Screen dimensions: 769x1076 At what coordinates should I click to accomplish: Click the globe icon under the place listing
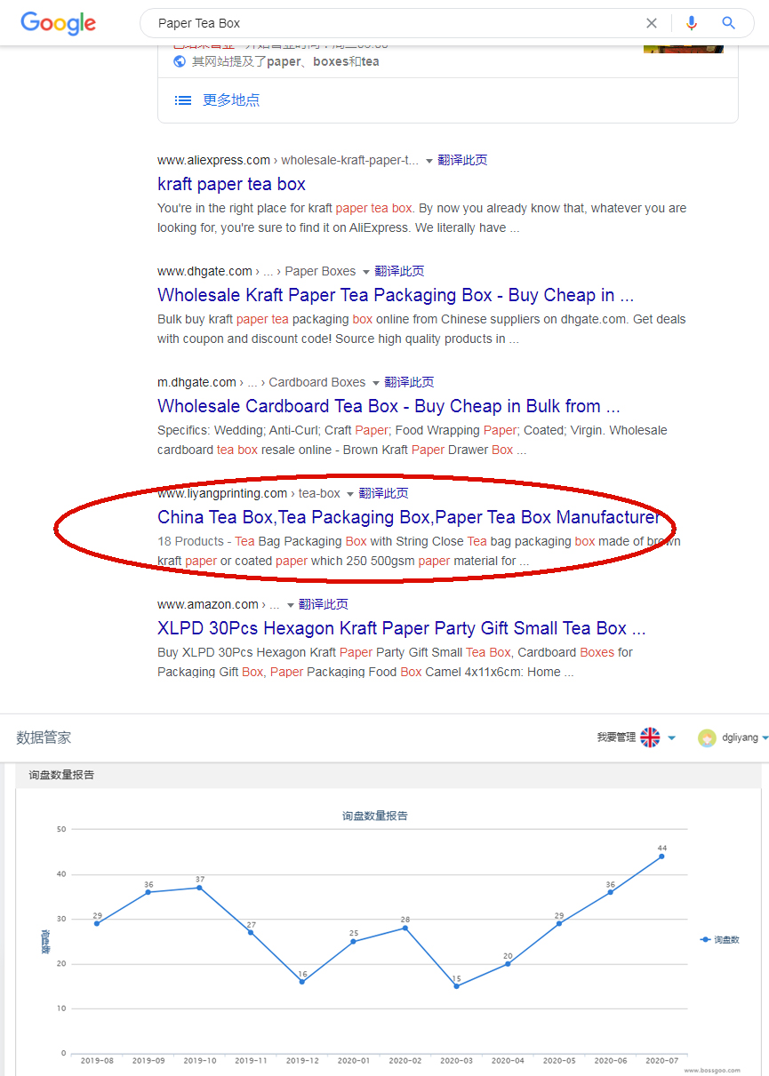coord(180,61)
